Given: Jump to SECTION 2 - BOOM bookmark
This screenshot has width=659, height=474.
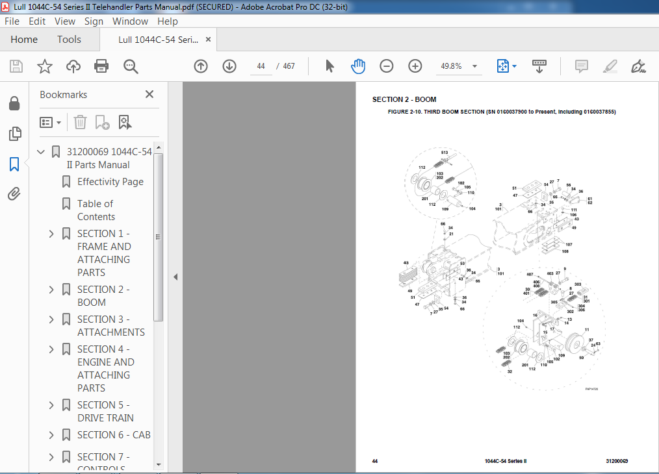Looking at the screenshot, I should 103,296.
